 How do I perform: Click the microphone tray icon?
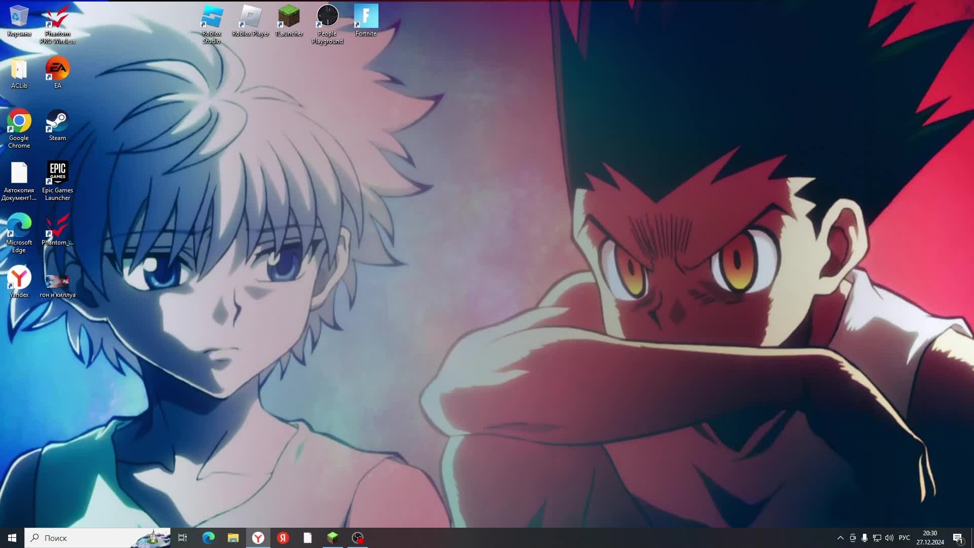pos(864,538)
